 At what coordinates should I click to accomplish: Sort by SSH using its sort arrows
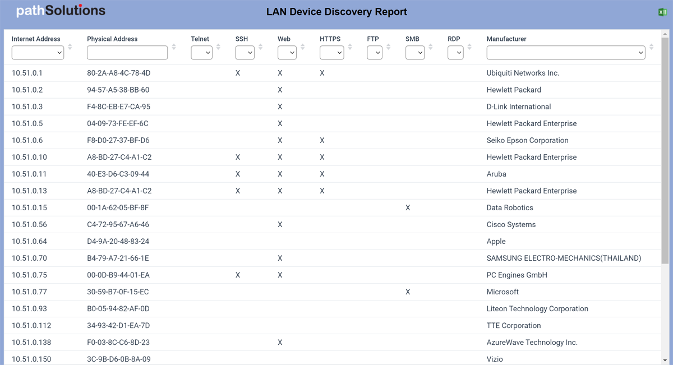[260, 47]
